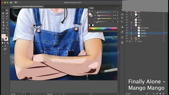Expand the shadow sublayer
Viewport: 169px width, 95px height.
tap(136, 31)
